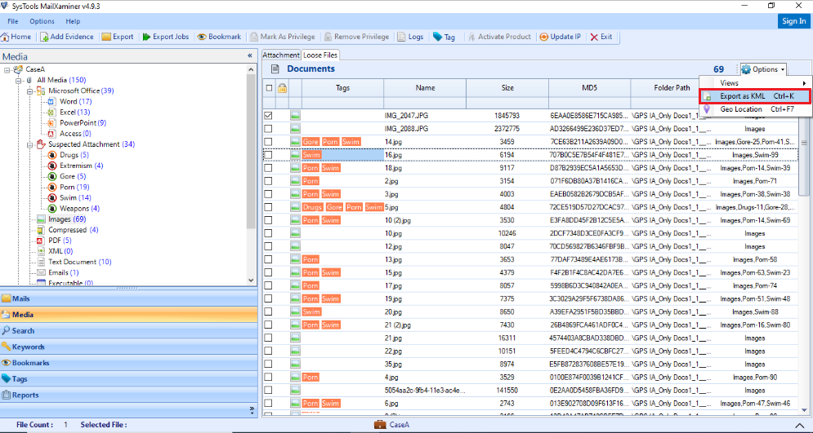
Task: Open the Reports navigation section
Action: [128, 395]
